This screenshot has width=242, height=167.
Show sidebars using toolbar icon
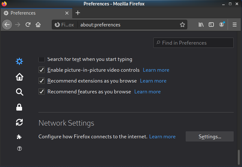coord(211,25)
